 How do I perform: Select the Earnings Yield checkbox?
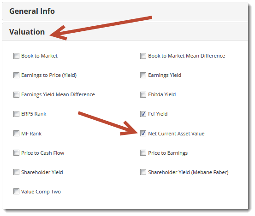point(143,75)
